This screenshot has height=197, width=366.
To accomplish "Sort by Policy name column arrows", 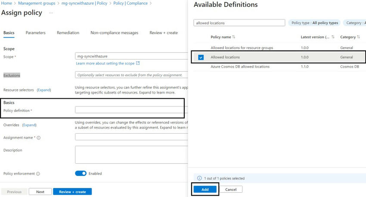I will point(234,37).
